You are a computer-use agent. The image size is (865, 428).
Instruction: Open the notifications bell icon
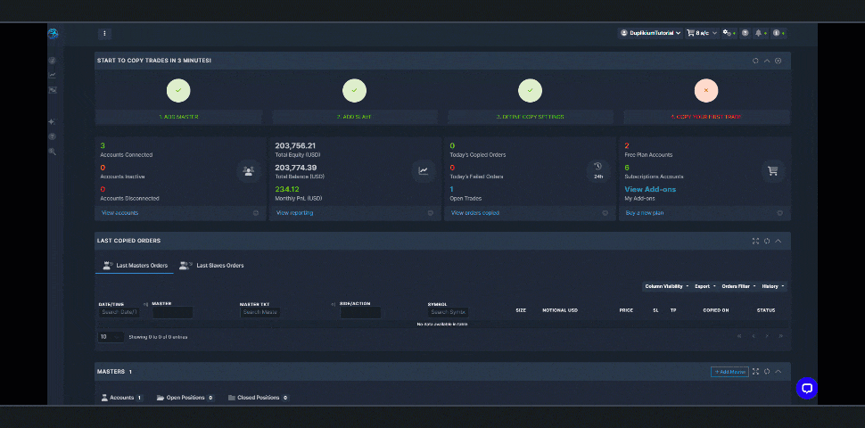click(x=758, y=33)
